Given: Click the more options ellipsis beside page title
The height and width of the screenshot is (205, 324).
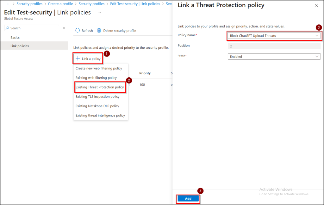Looking at the screenshot, I should (99, 12).
